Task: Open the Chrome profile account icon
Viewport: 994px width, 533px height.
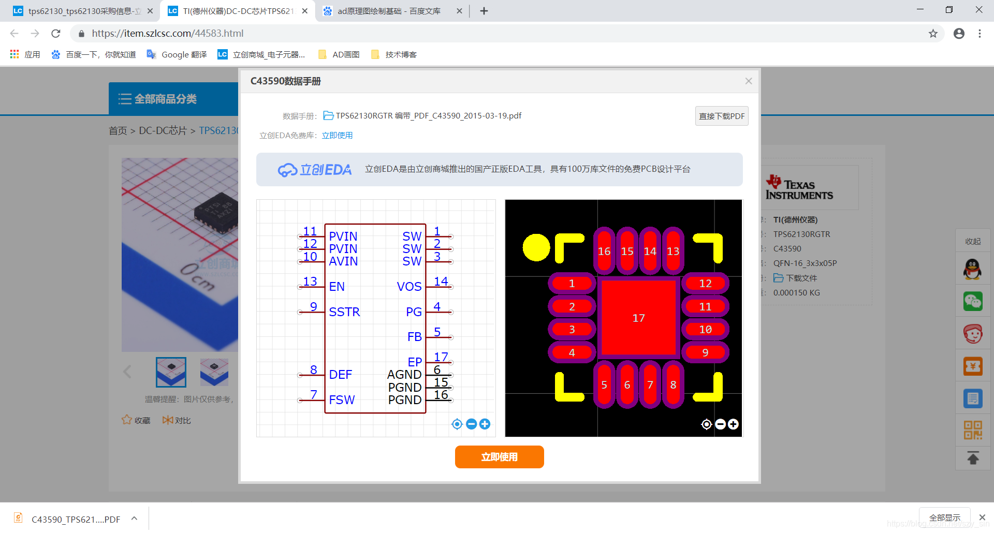Action: 959,34
